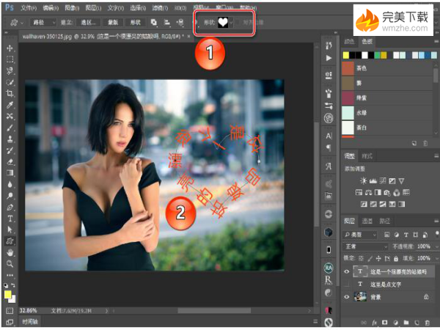
Task: Create new swatch icon
Action: 414,144
